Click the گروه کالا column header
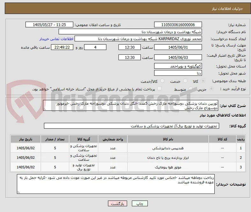 (x=83, y=139)
